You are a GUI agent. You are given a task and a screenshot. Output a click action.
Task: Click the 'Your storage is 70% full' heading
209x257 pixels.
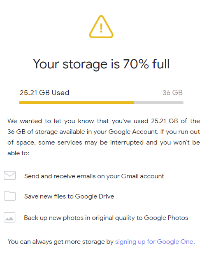(x=101, y=64)
